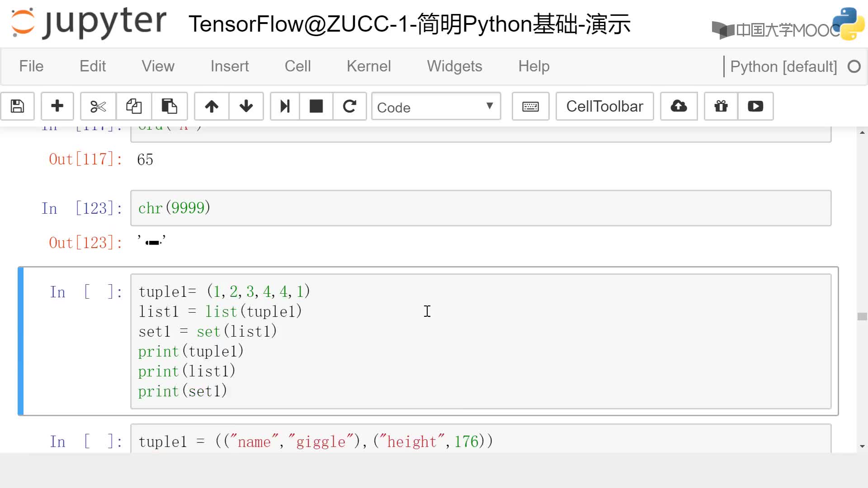Click the list1 = list(tuple1) line
The height and width of the screenshot is (488, 868).
(220, 311)
